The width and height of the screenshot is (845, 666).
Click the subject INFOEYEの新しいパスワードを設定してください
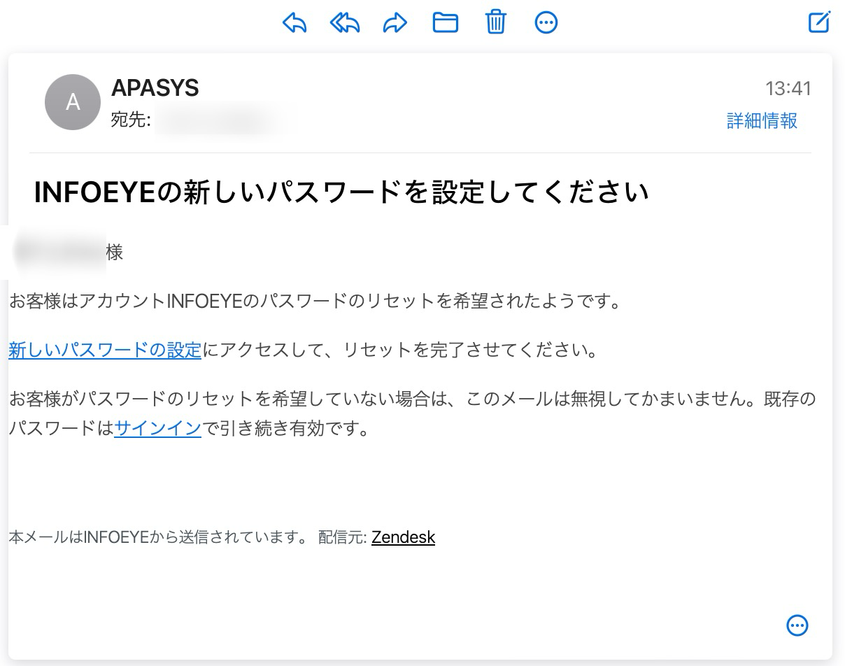click(341, 192)
